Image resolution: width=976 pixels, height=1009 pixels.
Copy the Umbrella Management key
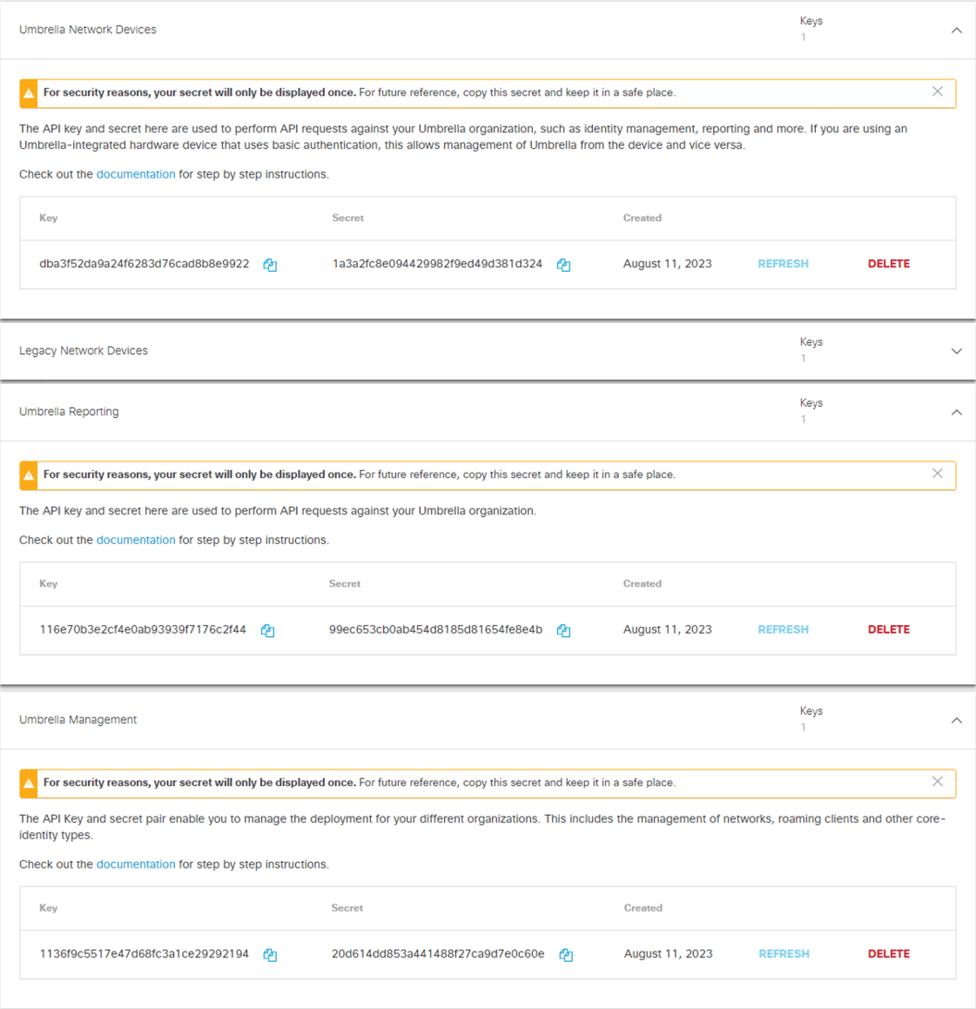point(270,955)
